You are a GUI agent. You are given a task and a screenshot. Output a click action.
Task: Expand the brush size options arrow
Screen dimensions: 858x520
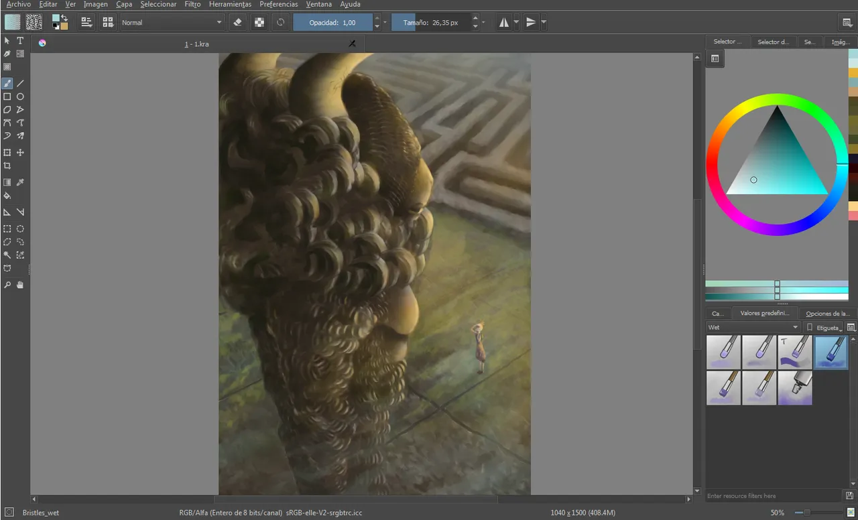click(x=483, y=23)
